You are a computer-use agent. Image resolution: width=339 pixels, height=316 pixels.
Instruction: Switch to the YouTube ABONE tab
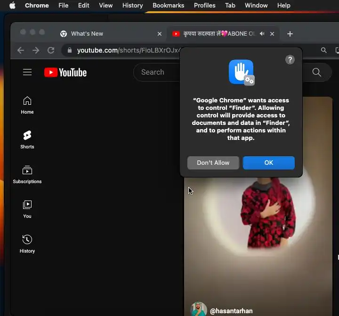(218, 34)
